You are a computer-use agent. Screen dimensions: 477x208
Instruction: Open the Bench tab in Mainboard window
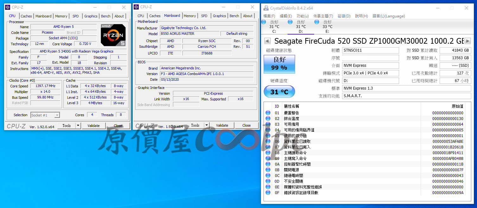click(234, 16)
